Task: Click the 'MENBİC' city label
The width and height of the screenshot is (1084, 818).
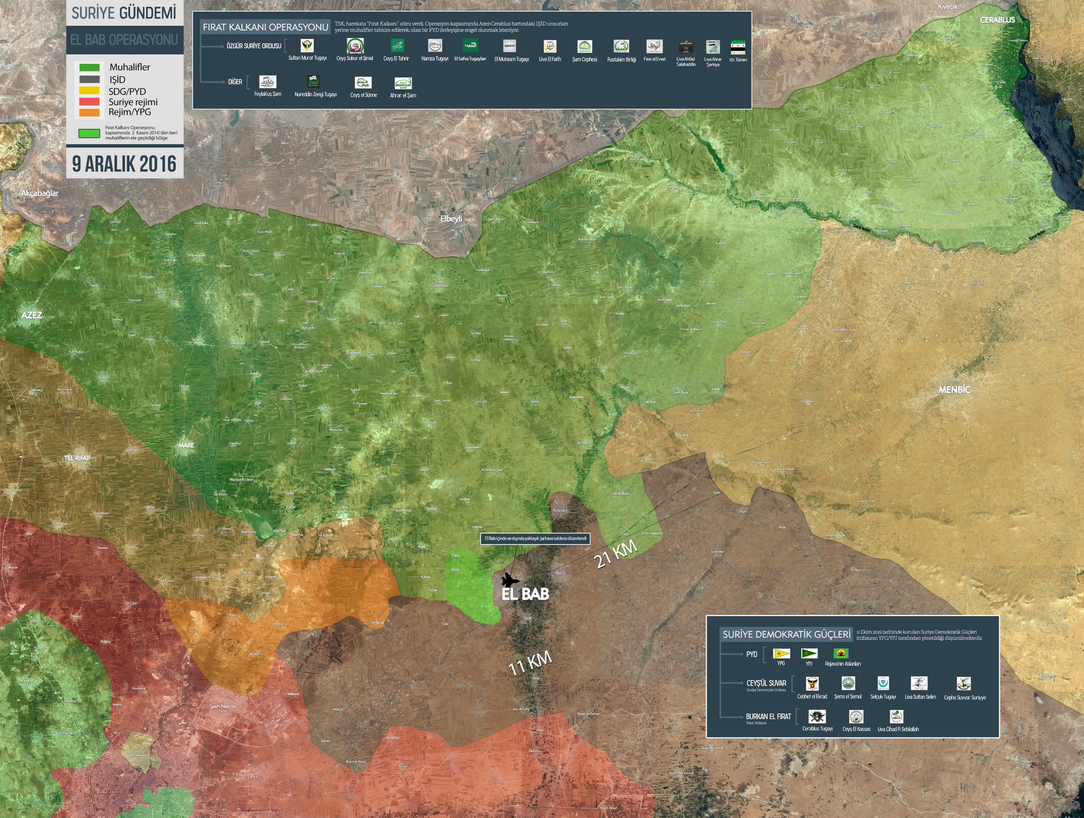Action: pos(954,390)
